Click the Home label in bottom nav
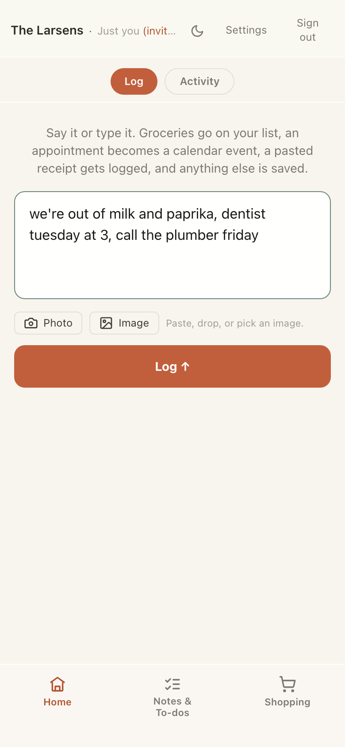This screenshot has height=747, width=345. click(57, 702)
